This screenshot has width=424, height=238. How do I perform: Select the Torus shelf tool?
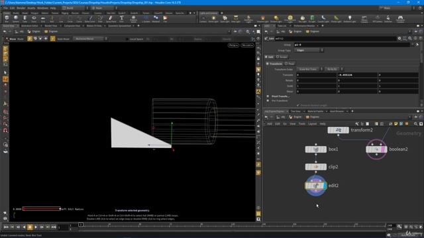click(x=34, y=19)
